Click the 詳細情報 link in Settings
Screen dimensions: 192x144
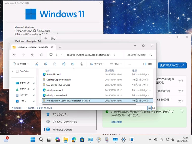pyautogui.click(x=116, y=122)
